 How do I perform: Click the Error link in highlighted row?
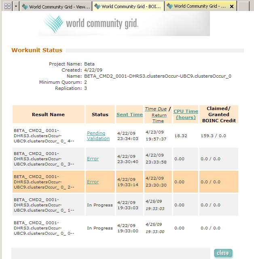(93, 182)
